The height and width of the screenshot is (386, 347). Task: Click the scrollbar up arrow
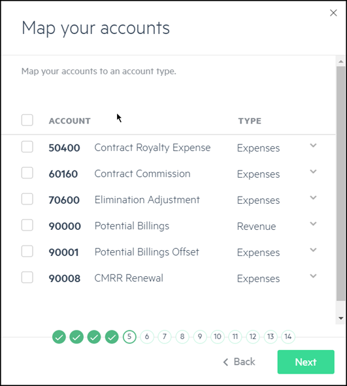pyautogui.click(x=341, y=61)
